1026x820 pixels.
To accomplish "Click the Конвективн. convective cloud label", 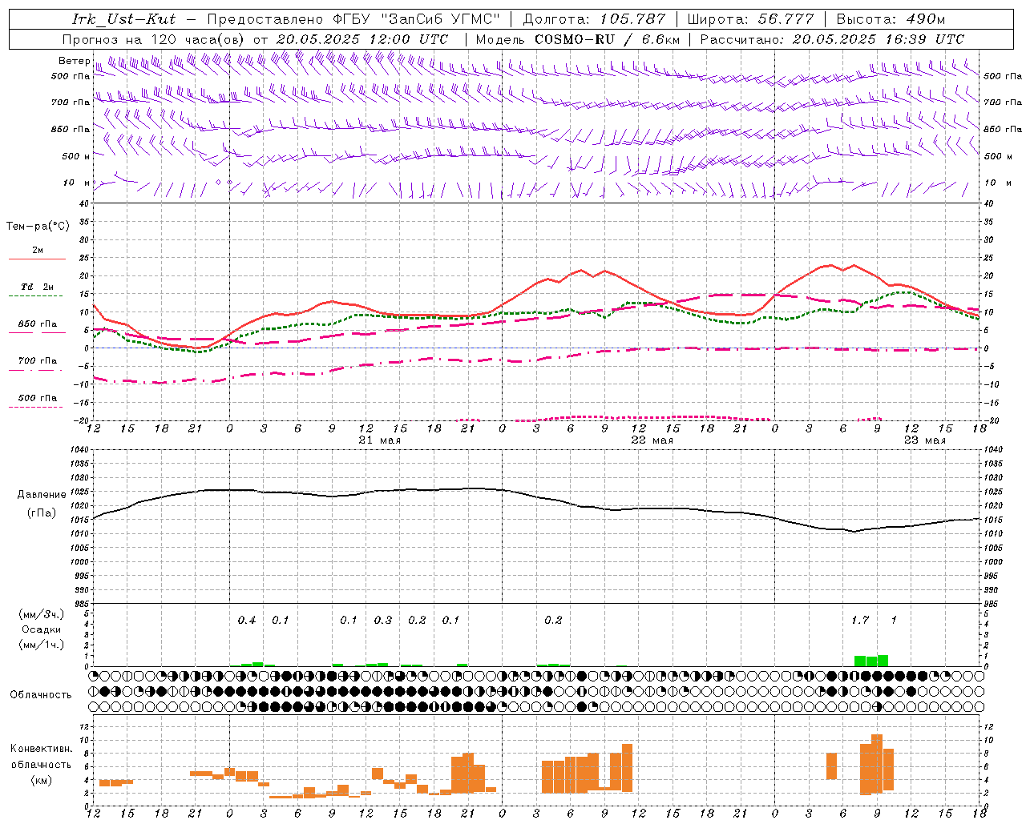I will click(42, 749).
